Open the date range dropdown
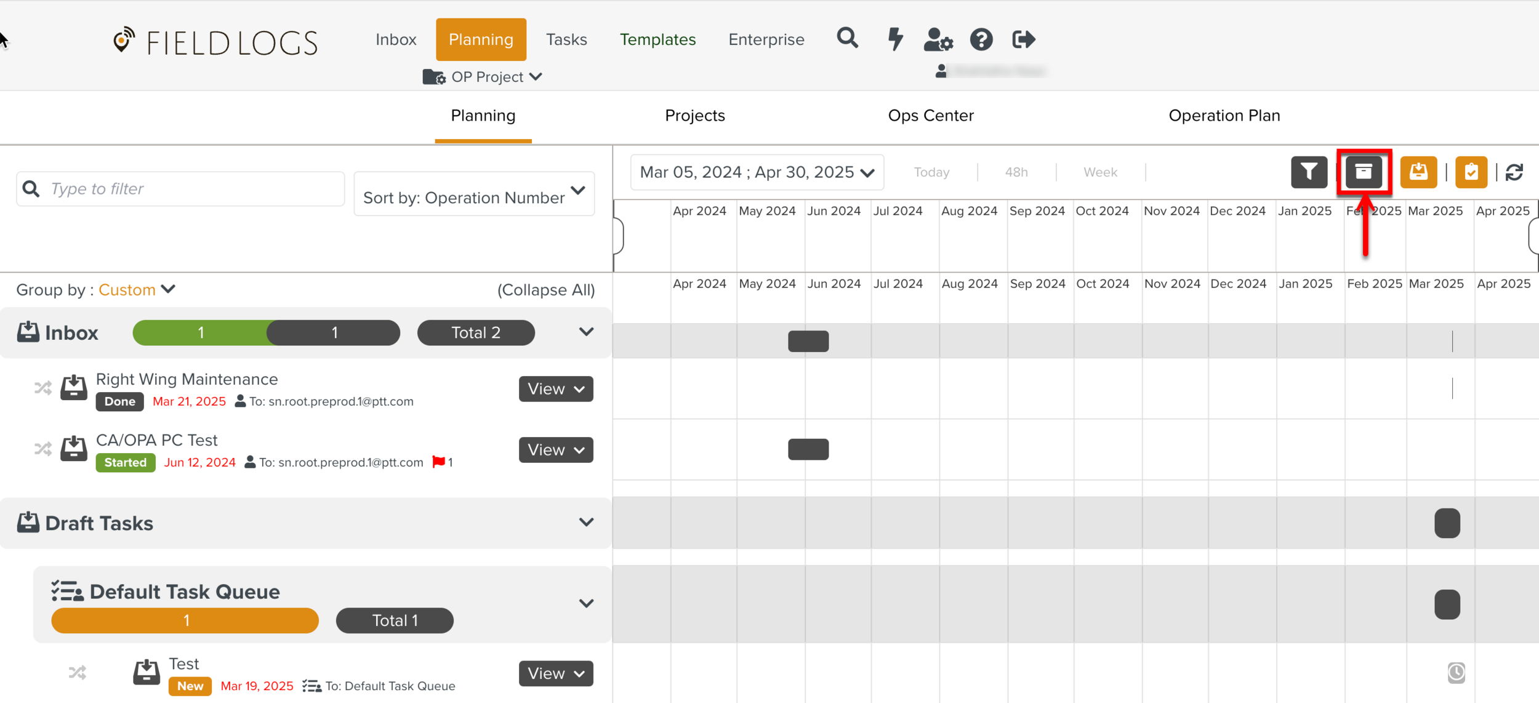Viewport: 1539px width, 703px height. pos(757,172)
